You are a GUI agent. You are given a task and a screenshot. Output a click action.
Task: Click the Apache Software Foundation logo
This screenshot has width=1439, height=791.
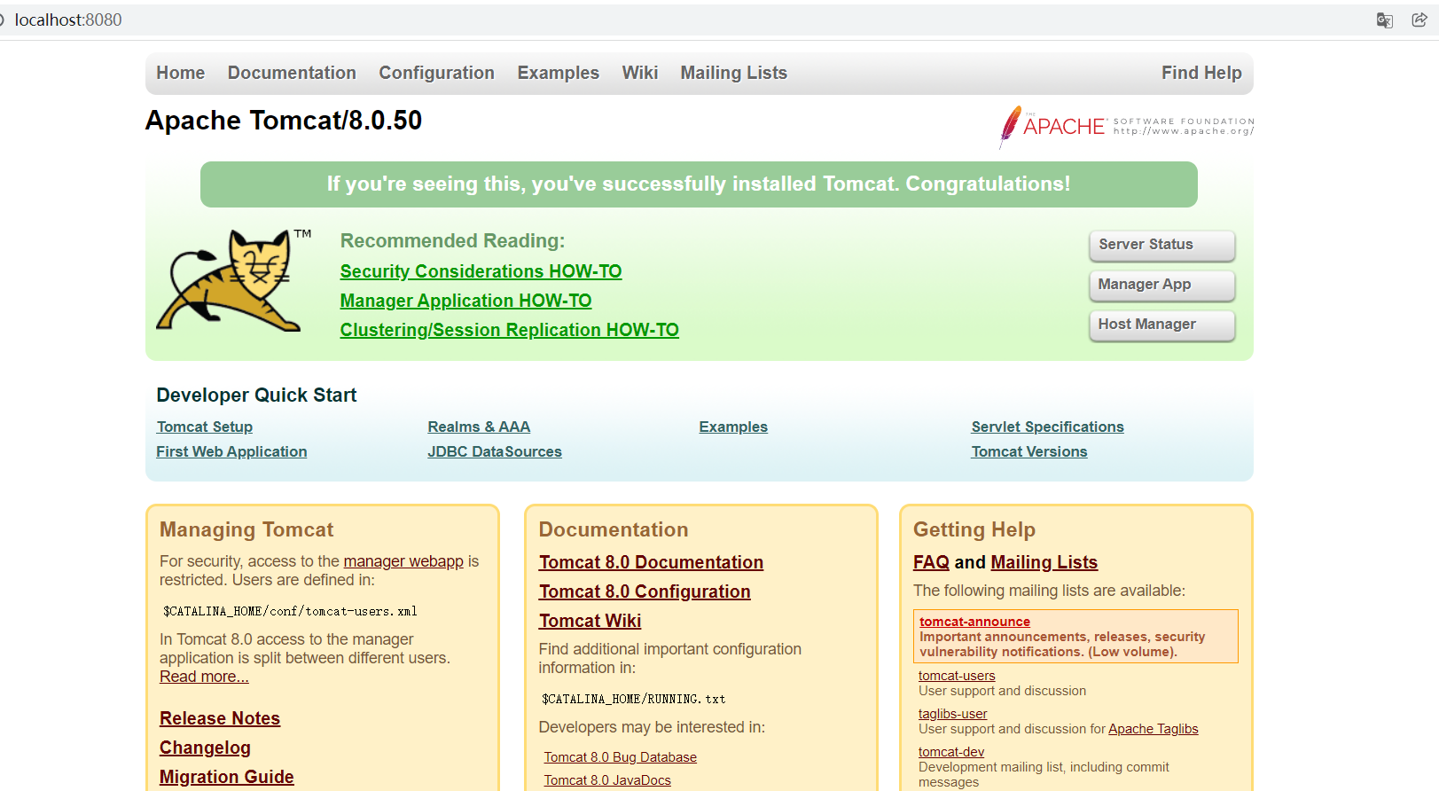[1126, 127]
